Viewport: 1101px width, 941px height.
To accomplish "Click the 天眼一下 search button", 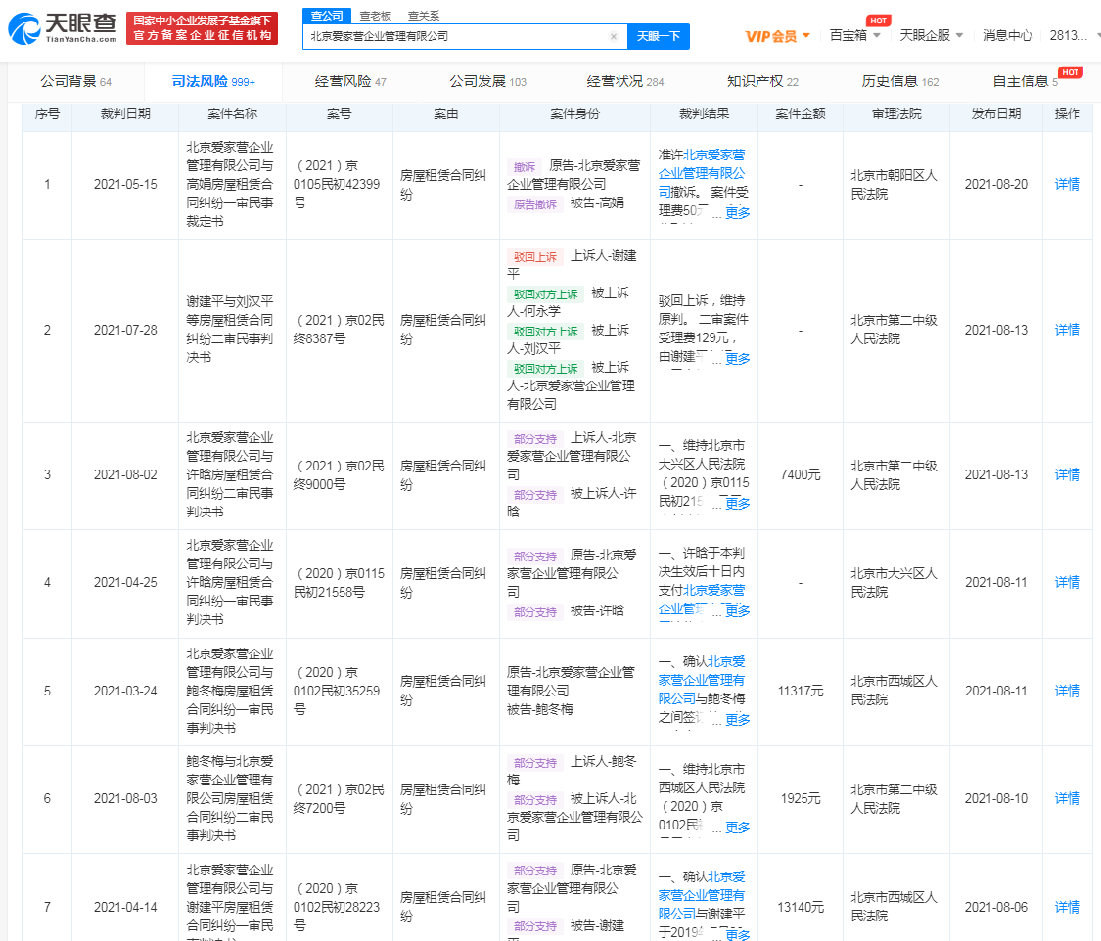I will tap(658, 36).
